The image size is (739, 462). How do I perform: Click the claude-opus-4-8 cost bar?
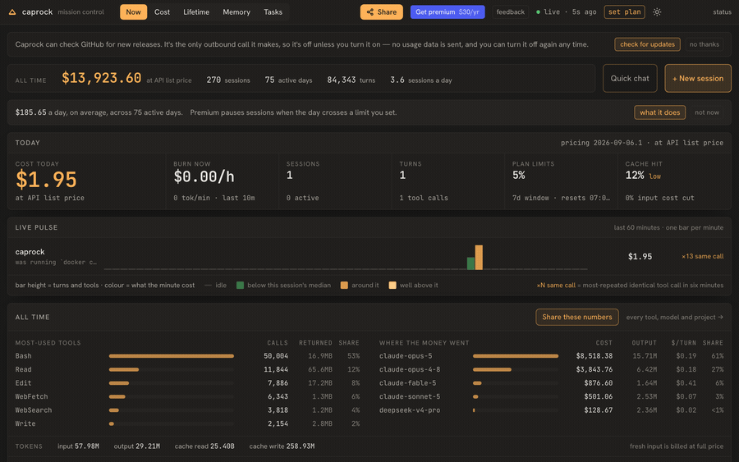(492, 370)
